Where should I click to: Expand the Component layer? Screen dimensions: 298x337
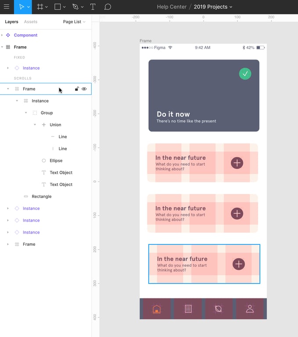(2, 35)
